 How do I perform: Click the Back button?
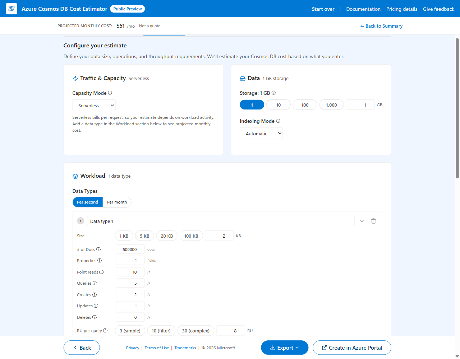click(82, 348)
